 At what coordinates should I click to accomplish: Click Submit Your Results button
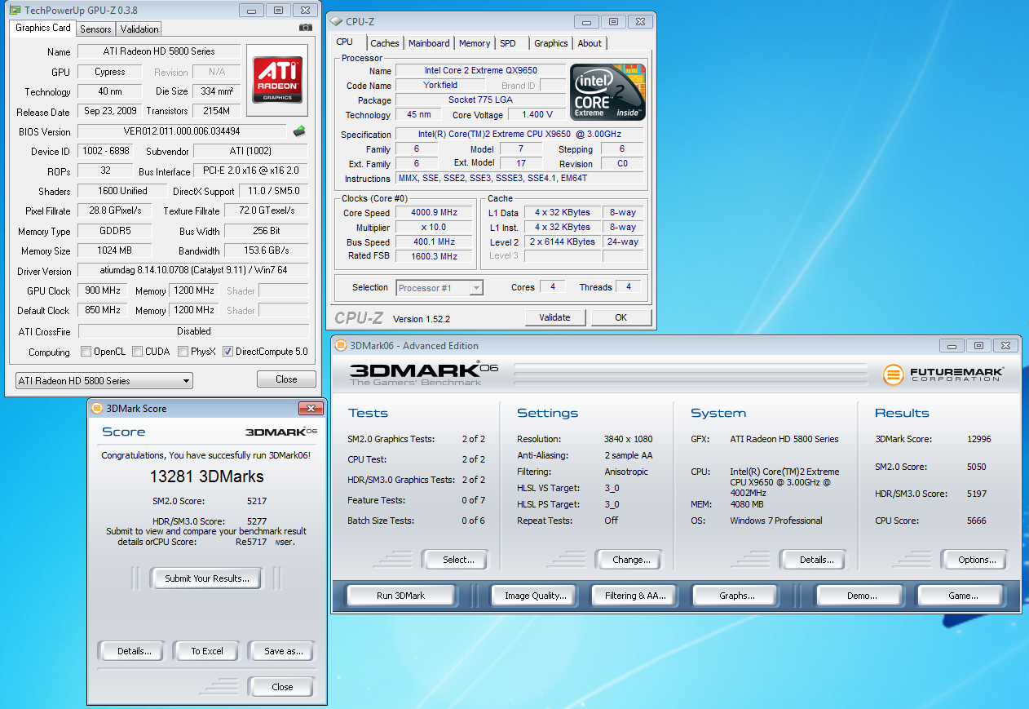207,578
